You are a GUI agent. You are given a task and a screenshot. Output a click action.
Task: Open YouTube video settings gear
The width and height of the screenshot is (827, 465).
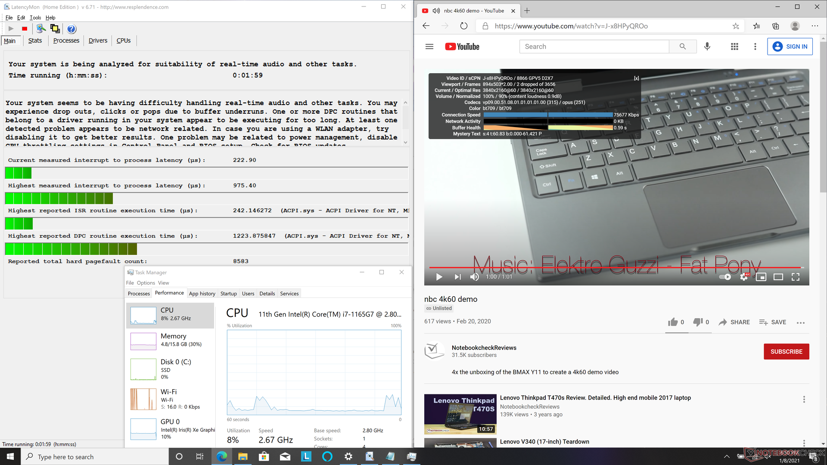744,277
